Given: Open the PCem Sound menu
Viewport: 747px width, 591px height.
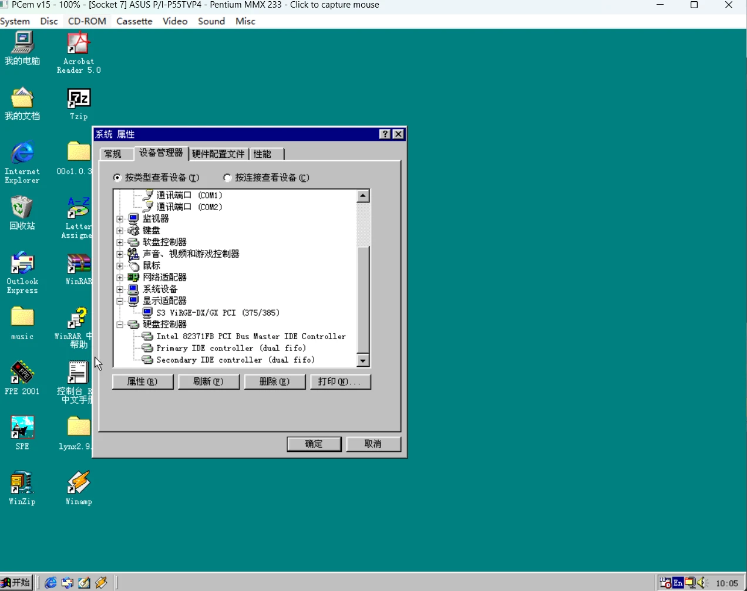Looking at the screenshot, I should click(211, 21).
